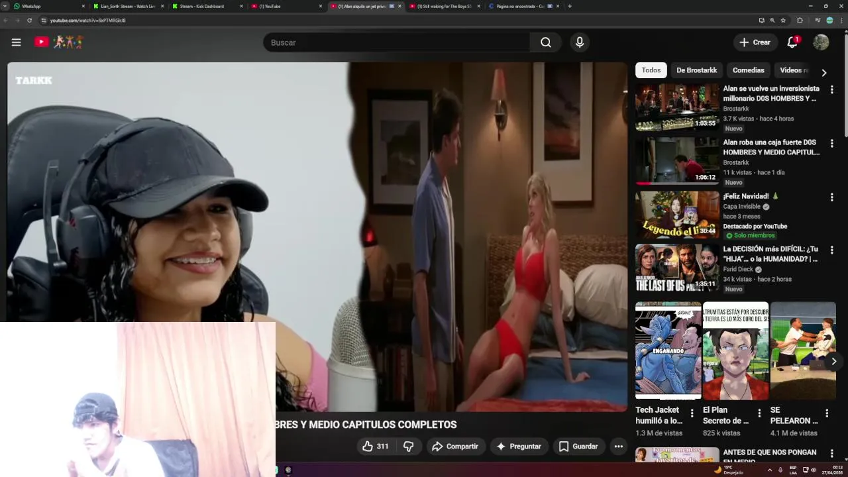Open the YouTube account avatar menu
This screenshot has width=848, height=477.
click(x=821, y=42)
